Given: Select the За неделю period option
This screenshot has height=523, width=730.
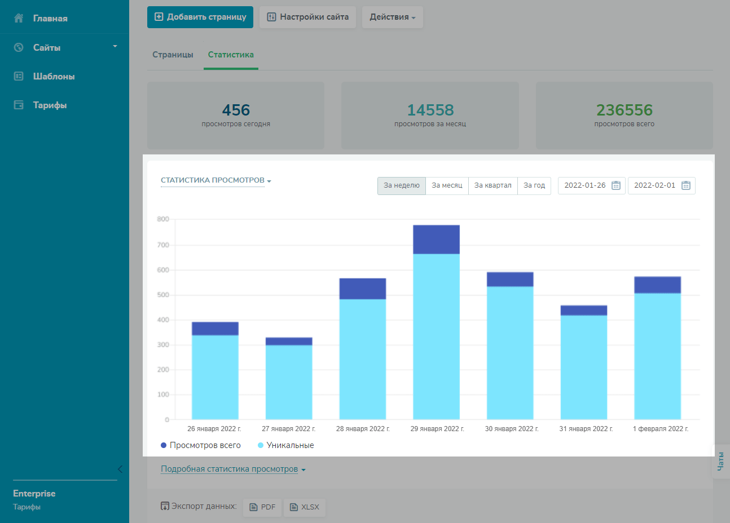Looking at the screenshot, I should (401, 185).
